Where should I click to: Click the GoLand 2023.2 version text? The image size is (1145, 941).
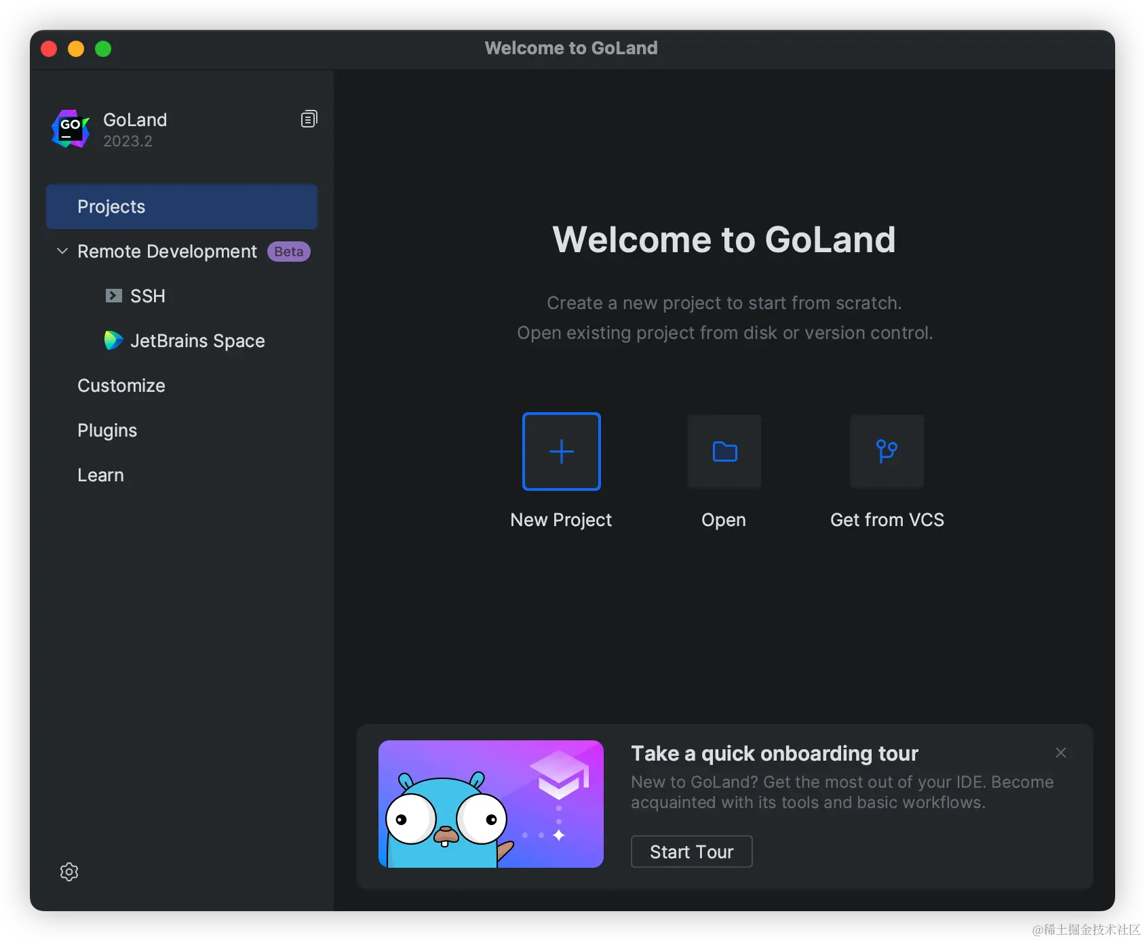128,141
